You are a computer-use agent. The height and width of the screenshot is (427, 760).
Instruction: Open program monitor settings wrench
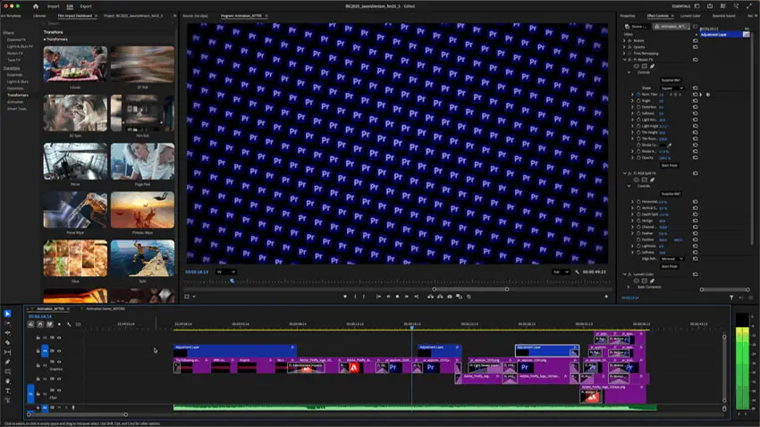[577, 272]
